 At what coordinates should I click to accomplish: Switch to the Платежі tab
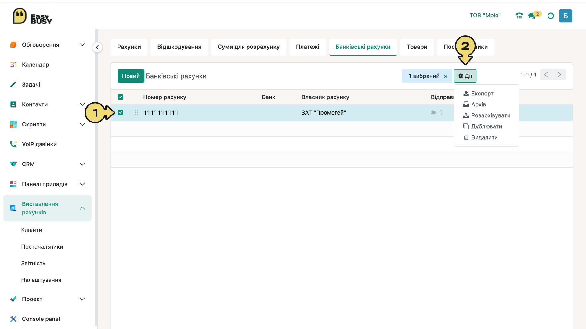point(308,47)
